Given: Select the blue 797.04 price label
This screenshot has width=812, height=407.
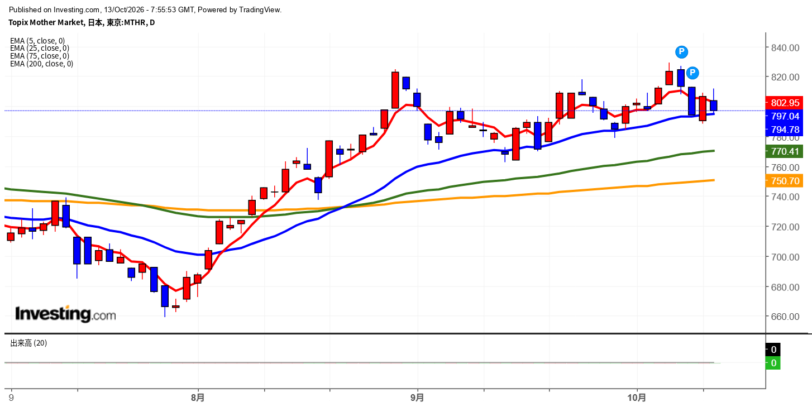Looking at the screenshot, I should coord(785,116).
